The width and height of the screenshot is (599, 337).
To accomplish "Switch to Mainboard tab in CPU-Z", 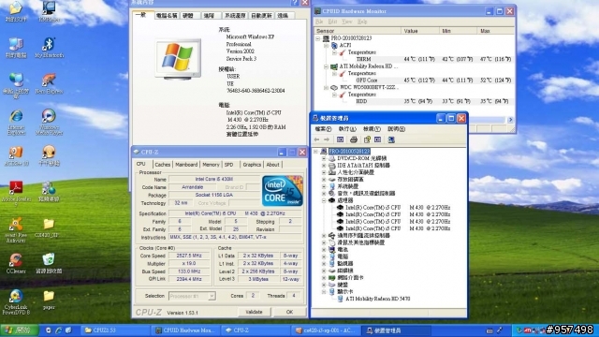I will click(186, 165).
